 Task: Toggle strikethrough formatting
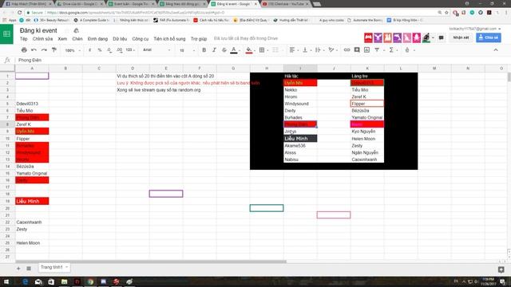(x=224, y=50)
